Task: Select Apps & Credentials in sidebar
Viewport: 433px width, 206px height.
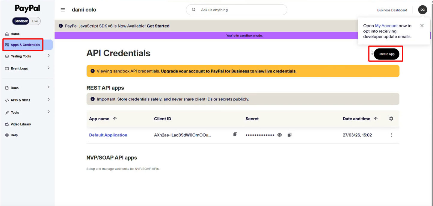Action: pos(27,45)
